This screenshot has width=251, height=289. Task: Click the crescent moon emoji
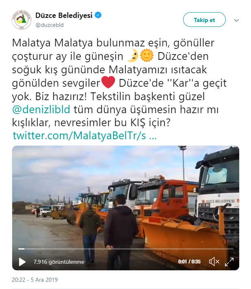coord(133,56)
